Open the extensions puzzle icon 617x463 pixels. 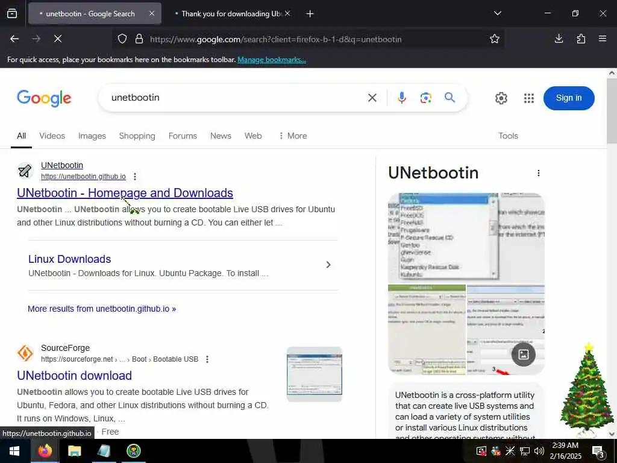(581, 39)
